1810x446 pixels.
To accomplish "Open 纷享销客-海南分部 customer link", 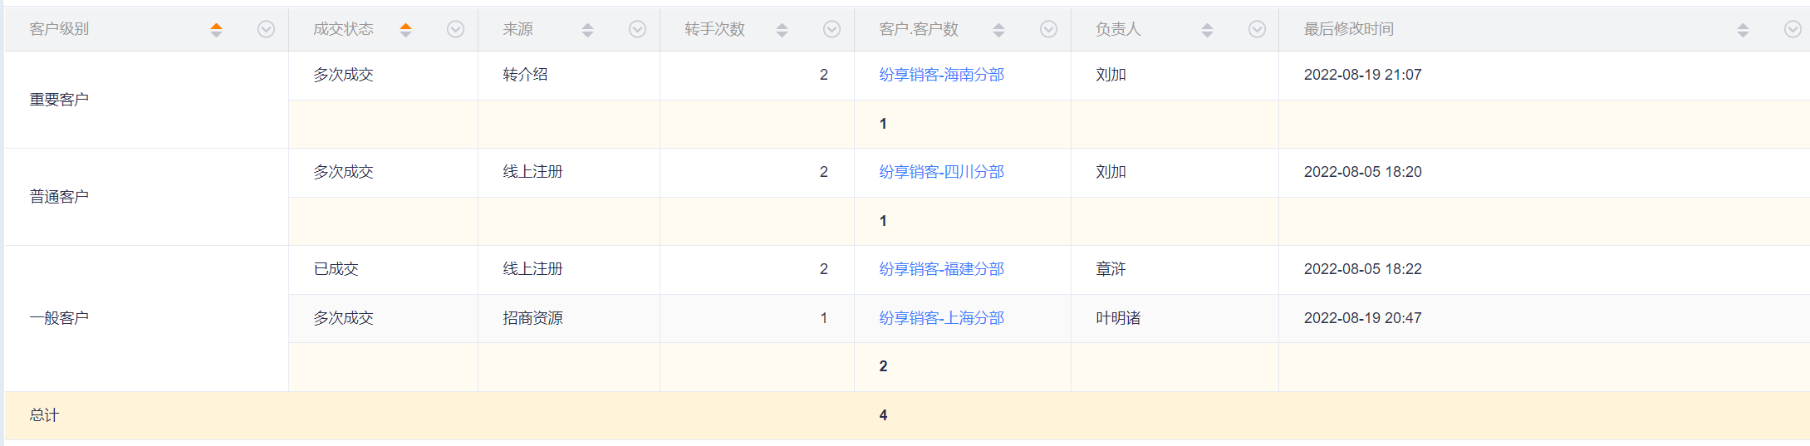I will coord(941,75).
